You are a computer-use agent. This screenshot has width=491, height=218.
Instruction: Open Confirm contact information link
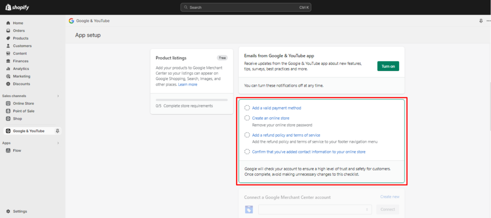309,152
